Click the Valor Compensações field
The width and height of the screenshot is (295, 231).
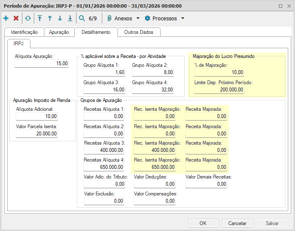pyautogui.click(x=154, y=201)
